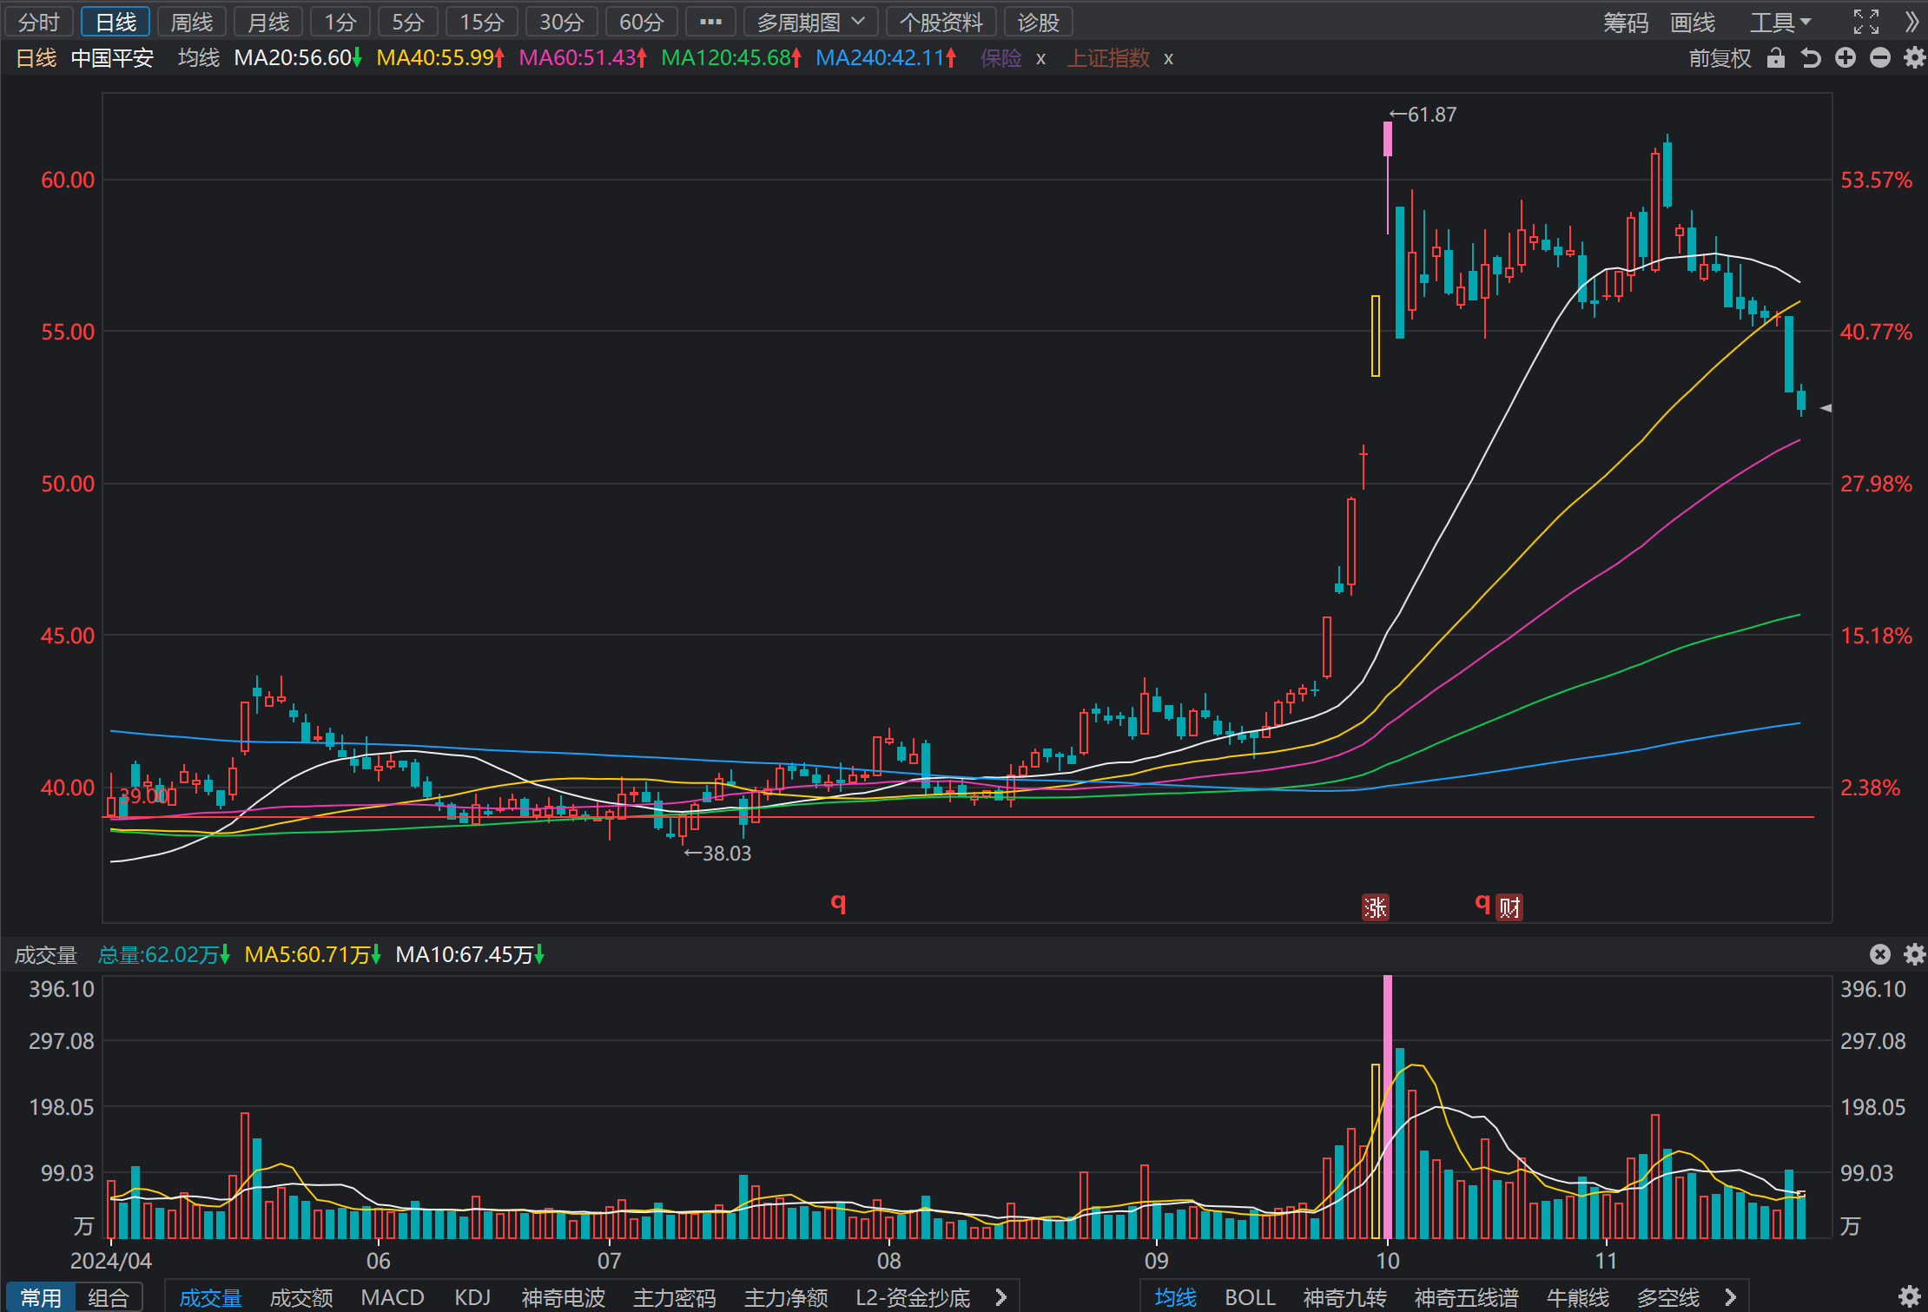
Task: Click the red q marker near August
Action: (838, 902)
